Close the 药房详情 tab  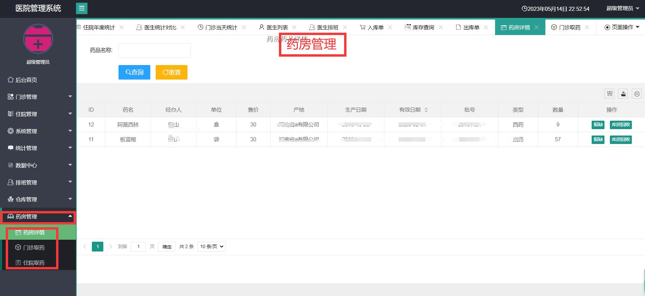537,27
